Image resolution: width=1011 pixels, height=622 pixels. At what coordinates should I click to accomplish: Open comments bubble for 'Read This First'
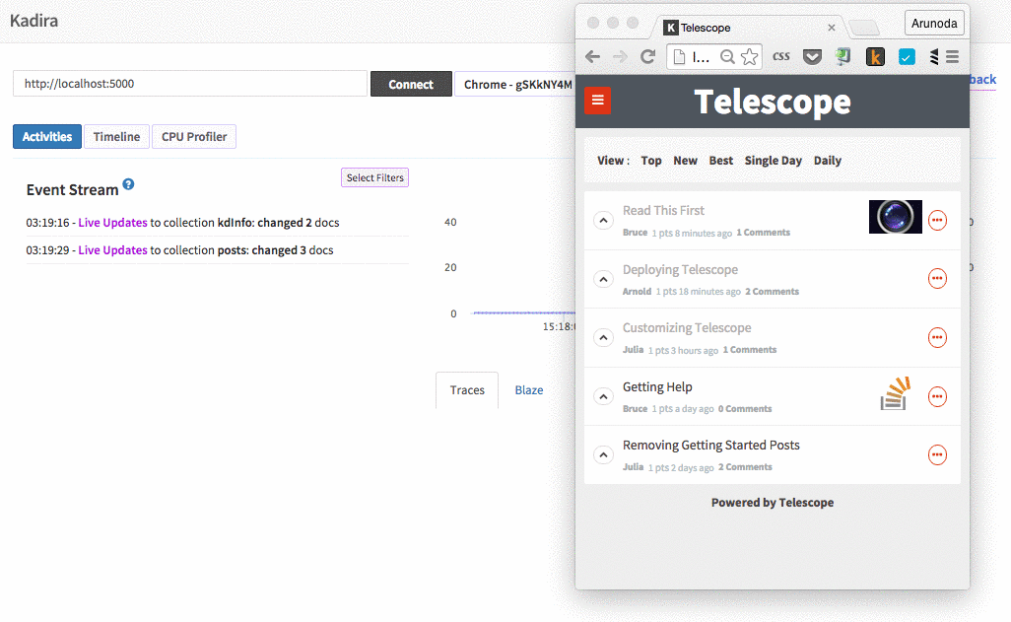(x=937, y=220)
